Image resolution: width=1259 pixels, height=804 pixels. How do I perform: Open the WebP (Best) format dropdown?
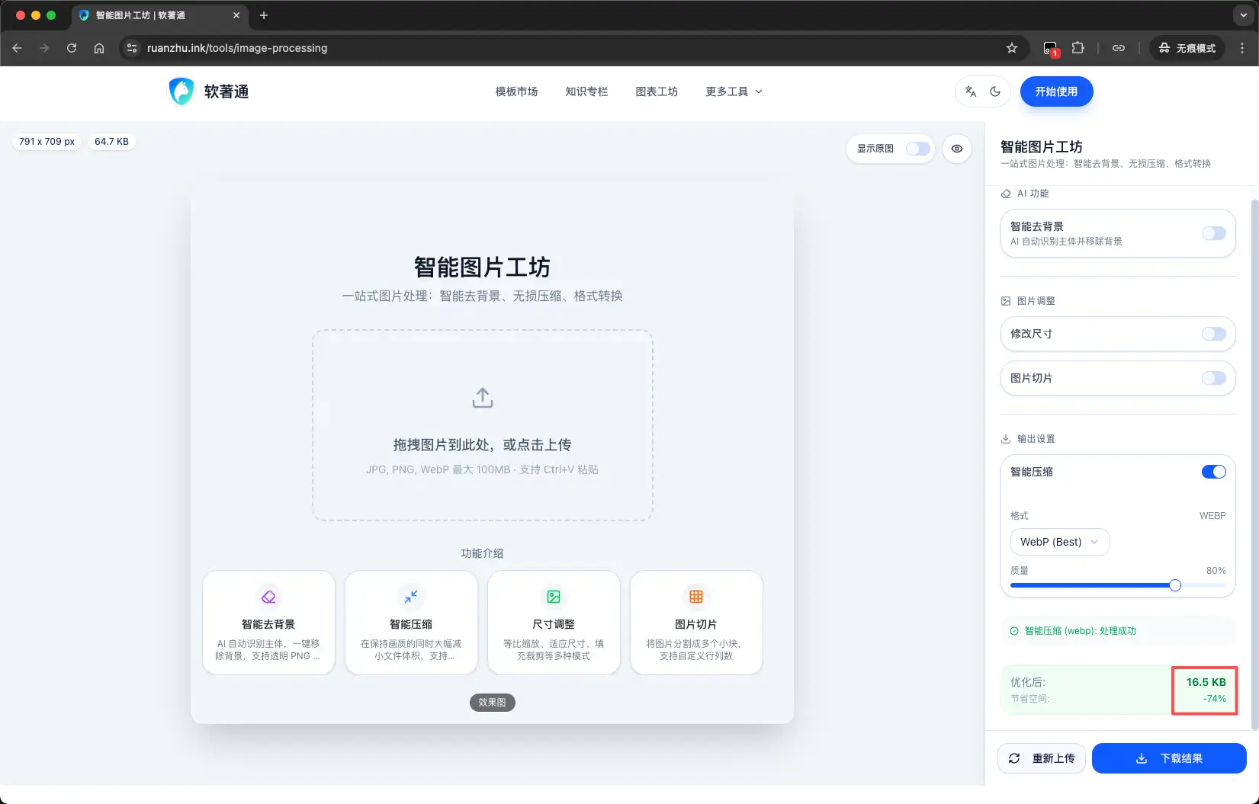(x=1059, y=542)
